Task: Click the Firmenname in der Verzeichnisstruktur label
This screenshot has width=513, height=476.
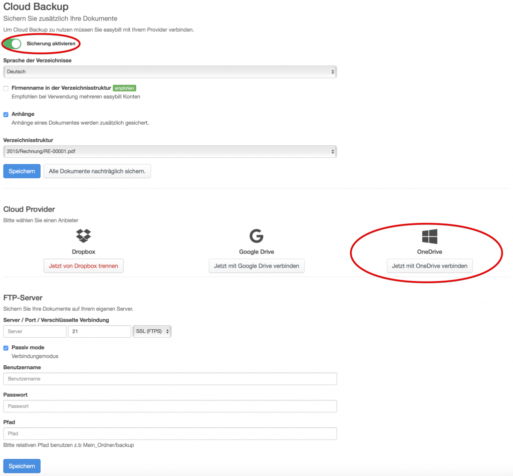Action: (62, 88)
